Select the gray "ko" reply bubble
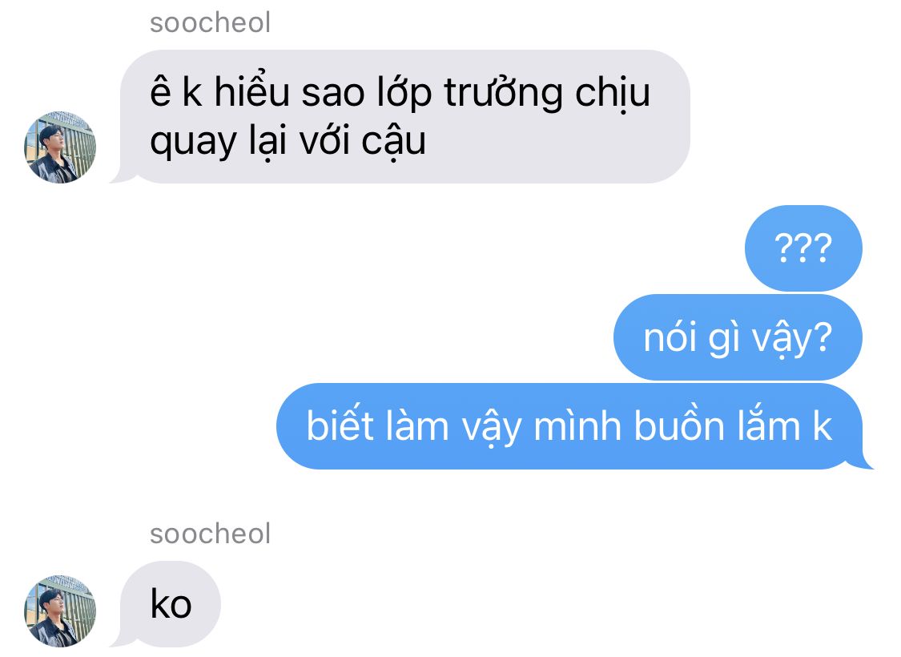The width and height of the screenshot is (901, 657). point(170,604)
